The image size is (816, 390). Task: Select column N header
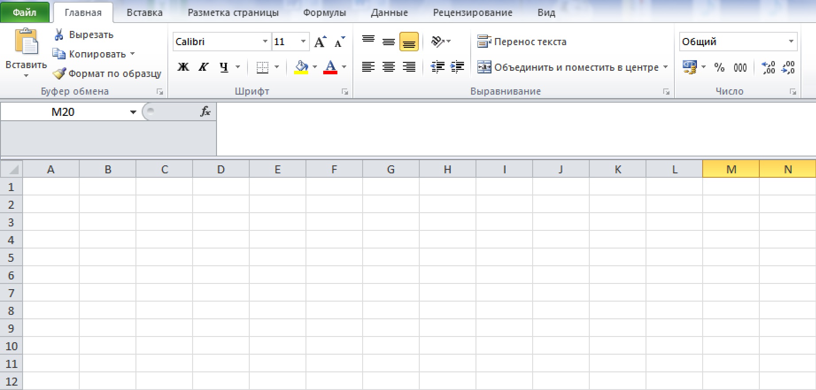788,169
